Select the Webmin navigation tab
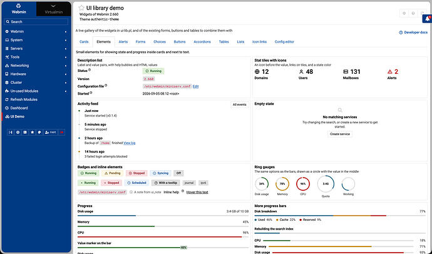This screenshot has width=432, height=254. pos(19,9)
